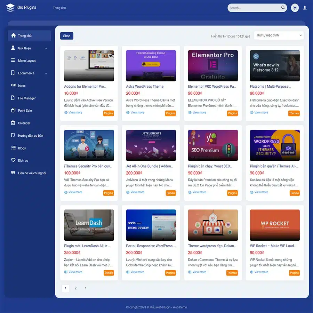This screenshot has width=313, height=313.
Task: Click View more under Astra WordPress Theme
Action: [135, 112]
